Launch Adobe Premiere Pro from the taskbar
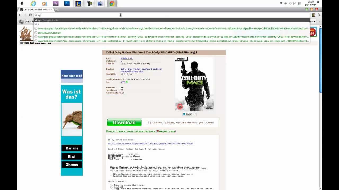Image resolution: width=339 pixels, height=190 pixels. 56,3
